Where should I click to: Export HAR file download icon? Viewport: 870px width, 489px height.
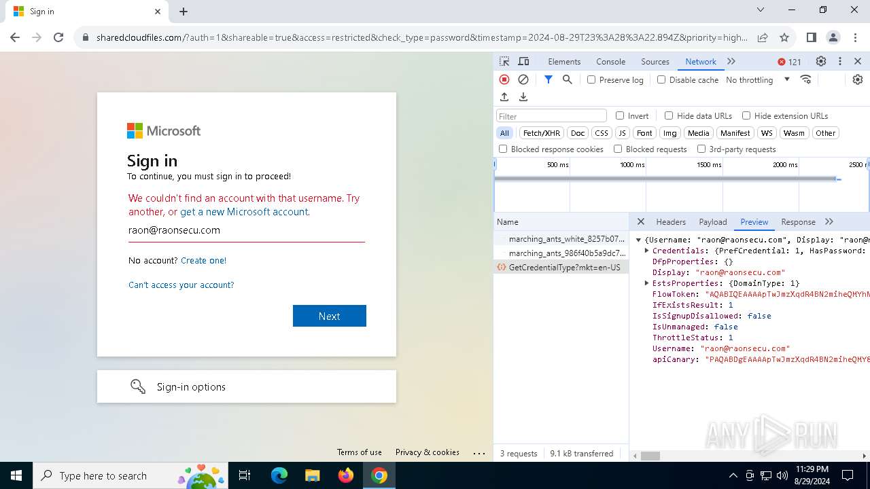tap(523, 97)
